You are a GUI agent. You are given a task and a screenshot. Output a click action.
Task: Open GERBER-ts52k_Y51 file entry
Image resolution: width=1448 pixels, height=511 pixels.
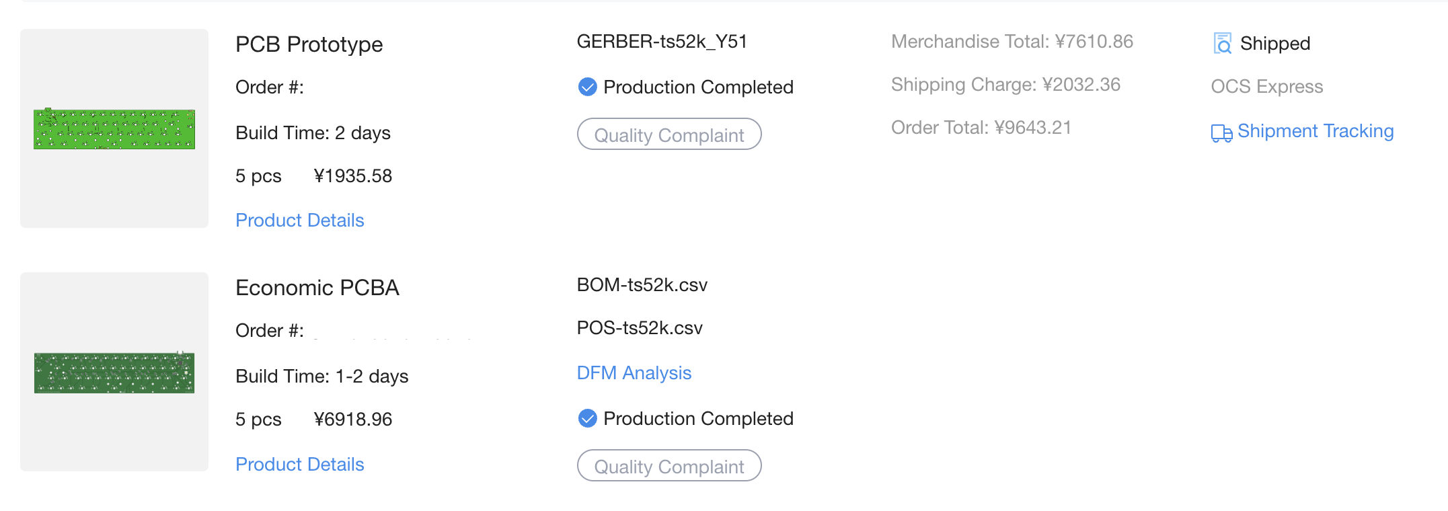pyautogui.click(x=663, y=41)
